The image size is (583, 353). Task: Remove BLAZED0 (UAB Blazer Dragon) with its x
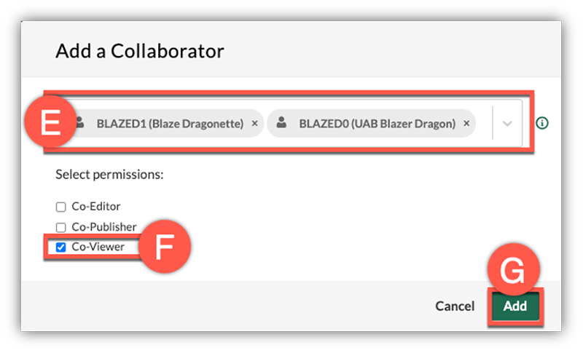click(x=466, y=124)
